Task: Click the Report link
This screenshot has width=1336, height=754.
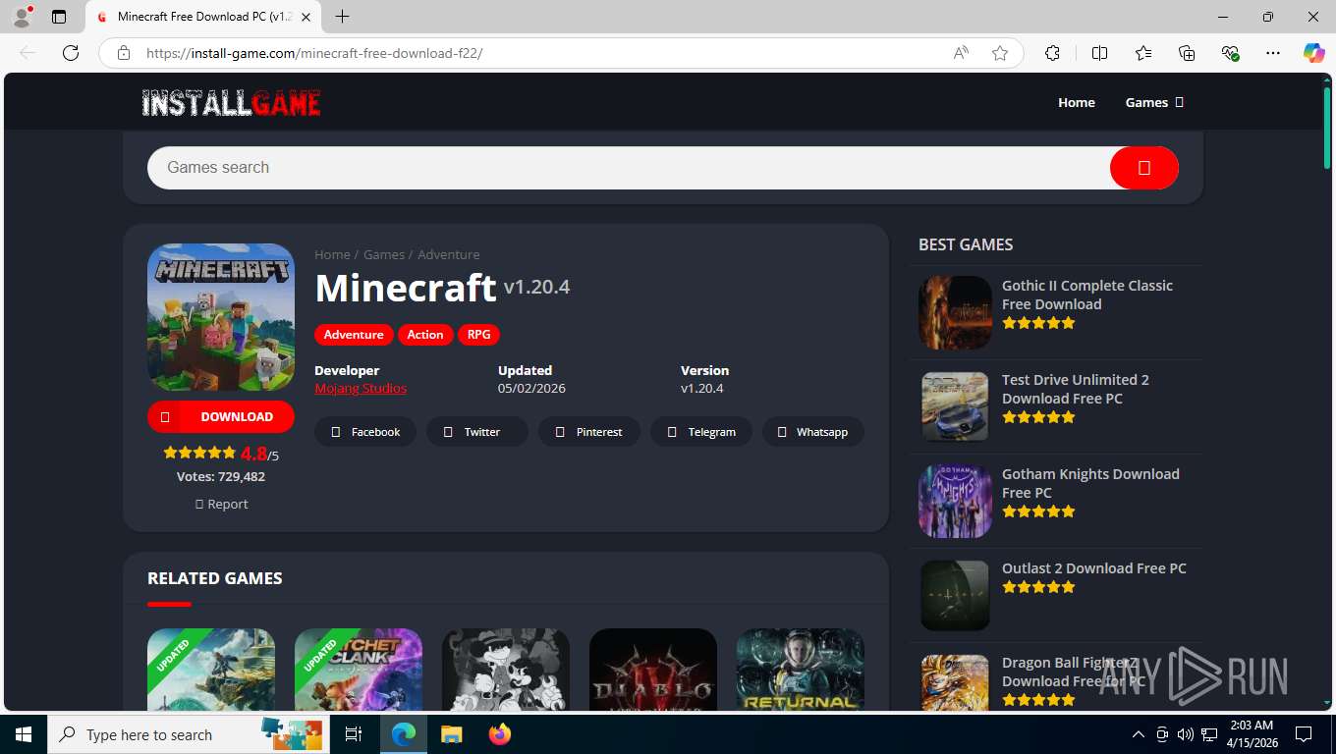Action: pos(221,504)
